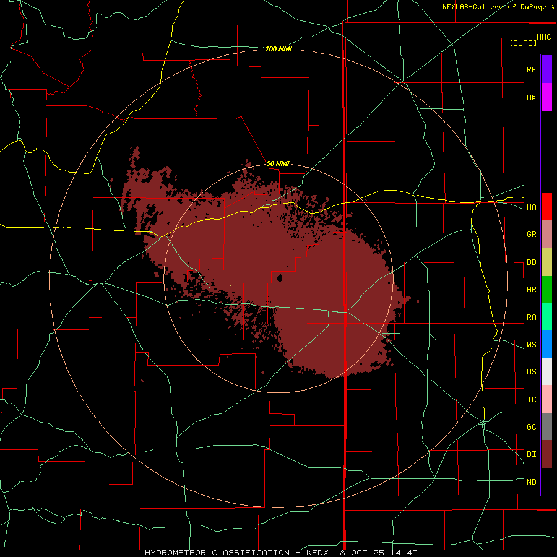Click the 'KFDX' radar site identifier
This screenshot has width=557, height=557.
point(317,553)
